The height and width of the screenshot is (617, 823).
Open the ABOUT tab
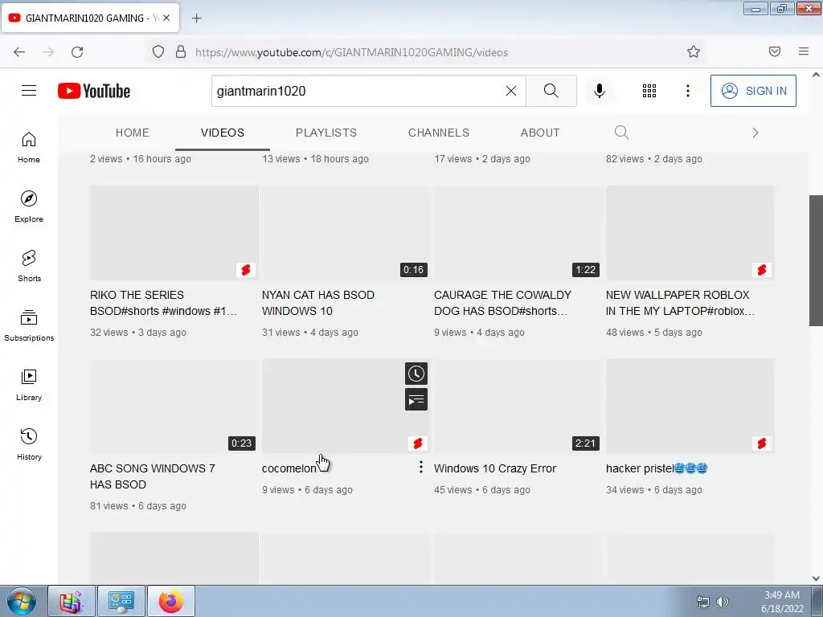(x=540, y=133)
